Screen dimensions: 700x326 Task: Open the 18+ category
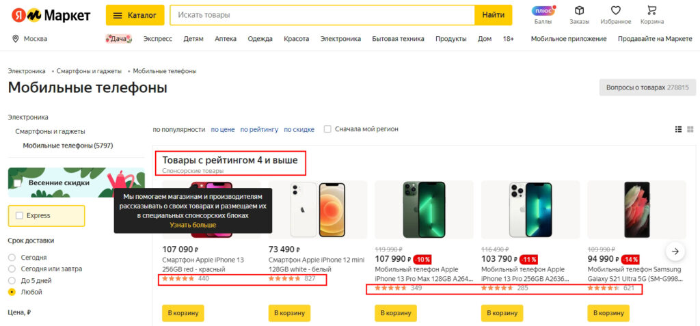pyautogui.click(x=508, y=39)
